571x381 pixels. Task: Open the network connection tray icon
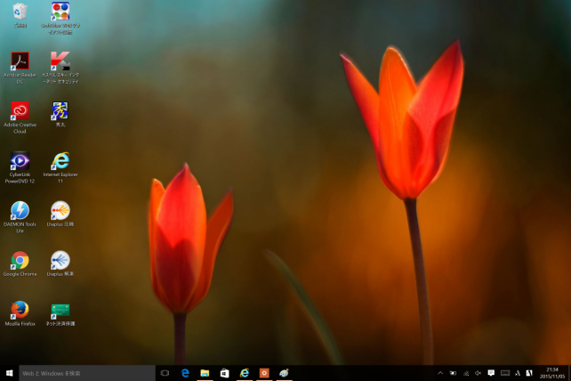(x=466, y=373)
